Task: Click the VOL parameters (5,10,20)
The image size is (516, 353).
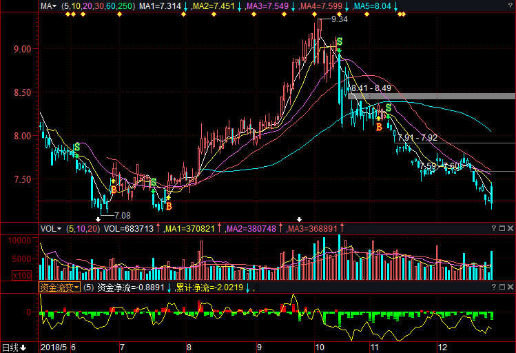Action: tap(83, 228)
